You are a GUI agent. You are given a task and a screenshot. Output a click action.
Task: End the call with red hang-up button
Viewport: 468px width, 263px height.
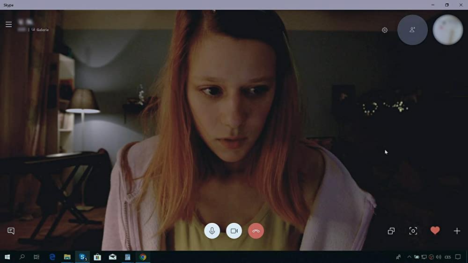pos(256,231)
